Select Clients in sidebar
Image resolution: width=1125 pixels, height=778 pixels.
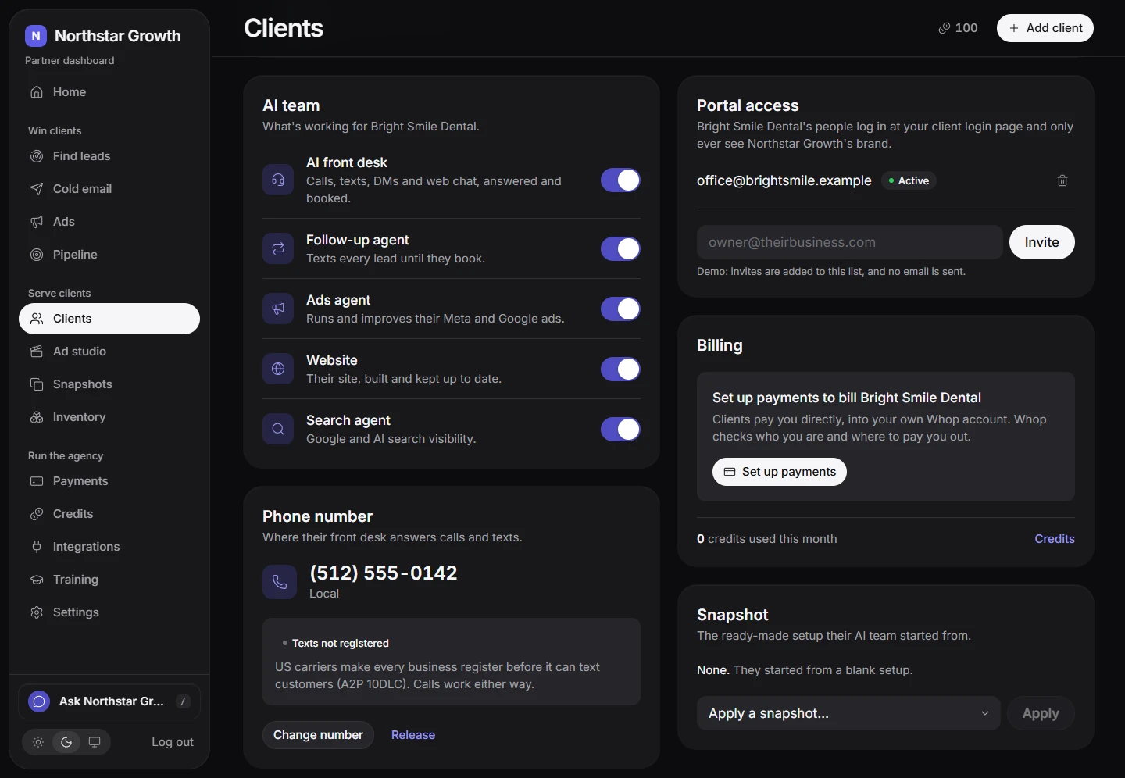tap(109, 319)
